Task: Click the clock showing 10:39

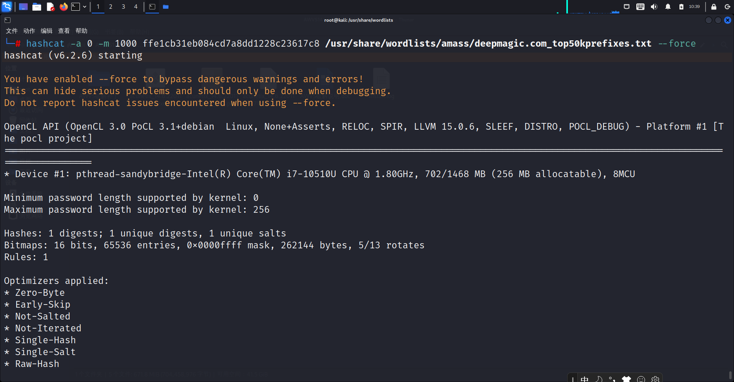Action: (694, 7)
